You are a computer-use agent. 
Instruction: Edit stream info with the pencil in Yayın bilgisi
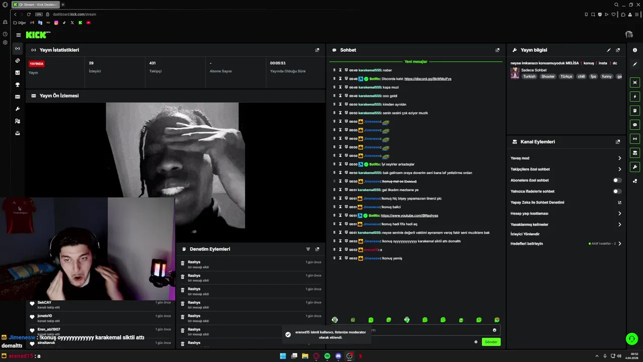click(609, 50)
